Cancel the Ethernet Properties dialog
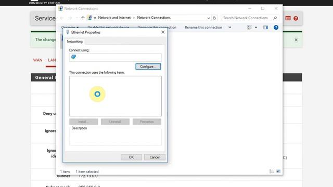Image resolution: width=333 pixels, height=187 pixels. coord(155,157)
